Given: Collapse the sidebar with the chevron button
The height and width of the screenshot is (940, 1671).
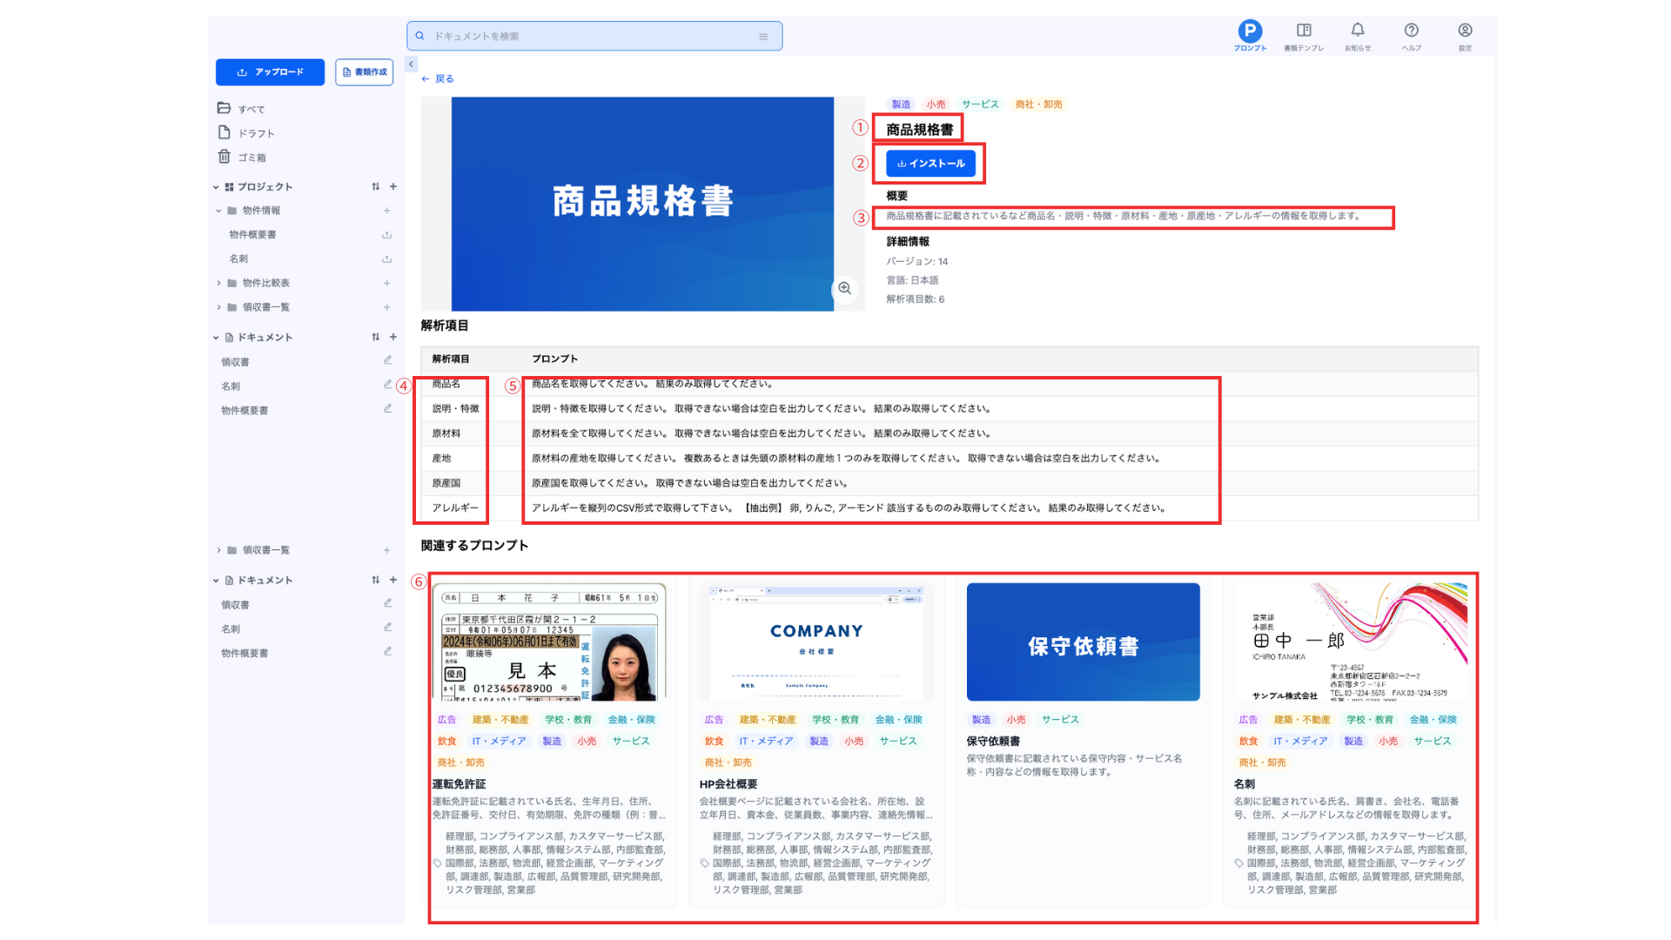Looking at the screenshot, I should tap(412, 64).
